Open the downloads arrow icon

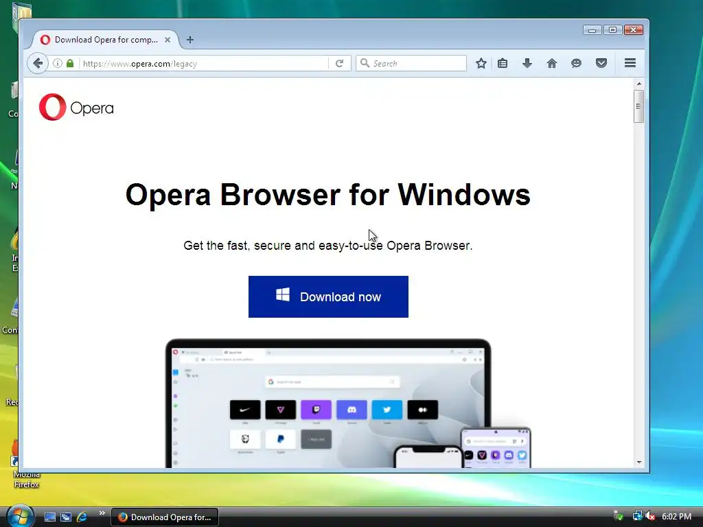coord(527,63)
